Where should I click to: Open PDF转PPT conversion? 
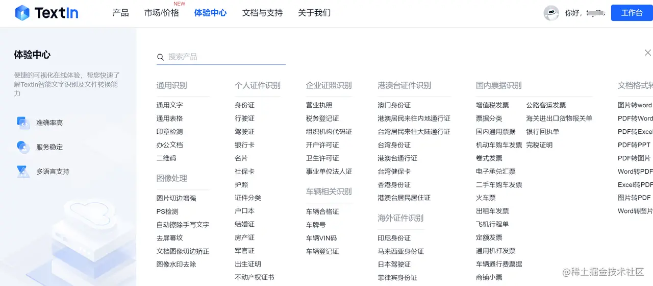[x=634, y=145]
